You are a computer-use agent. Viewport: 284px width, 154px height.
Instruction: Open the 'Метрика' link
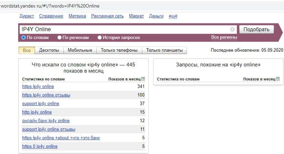coord(77,16)
